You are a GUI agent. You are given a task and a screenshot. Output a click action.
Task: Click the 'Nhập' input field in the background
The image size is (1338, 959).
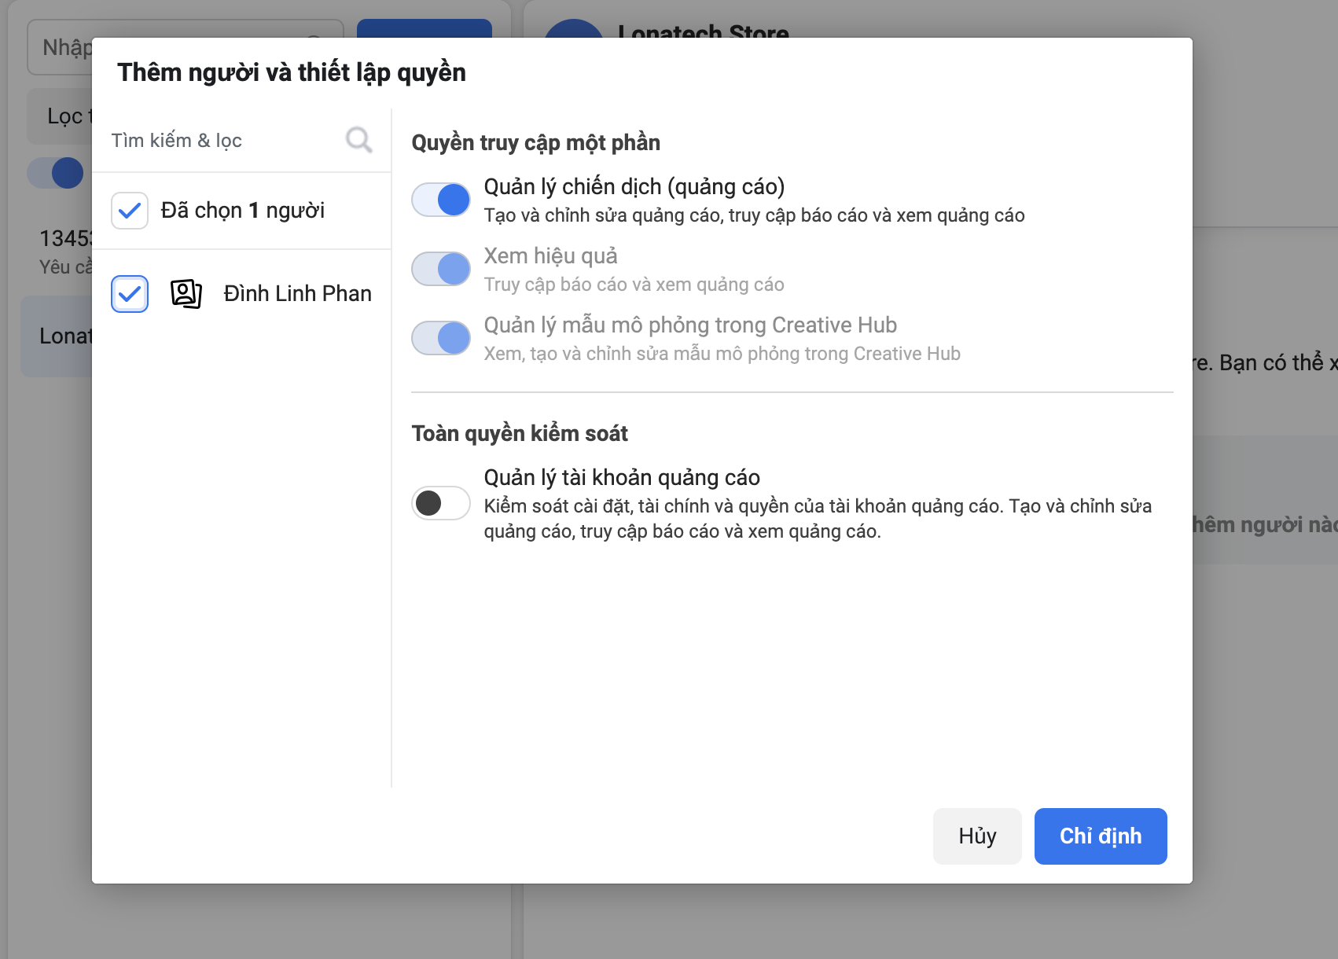point(60,47)
